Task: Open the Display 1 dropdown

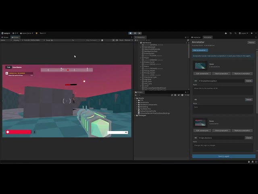Action: point(18,40)
